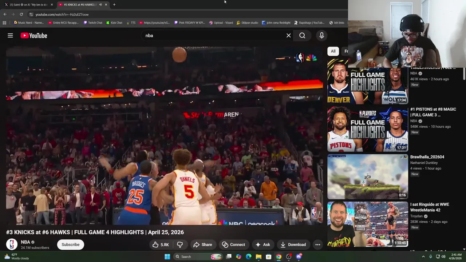Open the Ask AI button
The image size is (466, 262).
[x=262, y=245]
